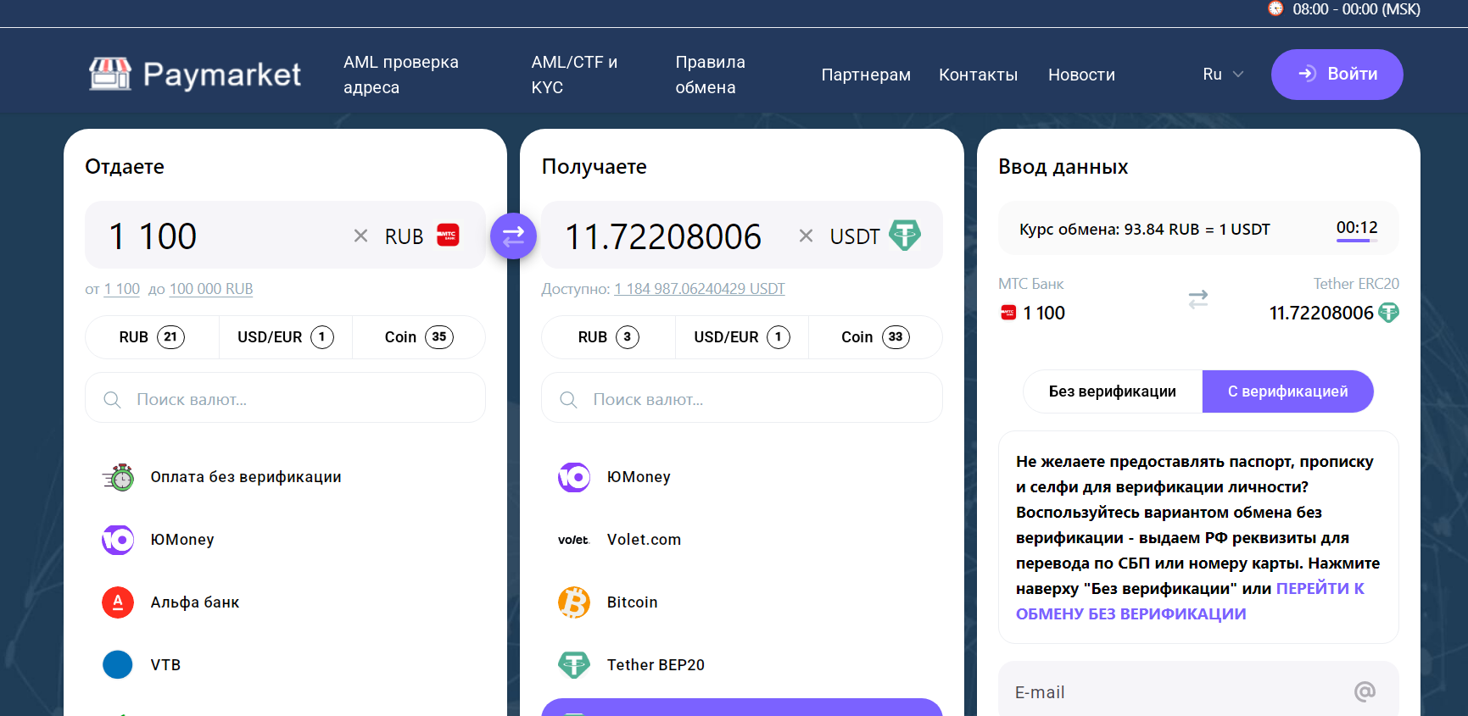This screenshot has height=716, width=1468.
Task: Select the Coin 35 tab in Отдаете
Action: 419,337
